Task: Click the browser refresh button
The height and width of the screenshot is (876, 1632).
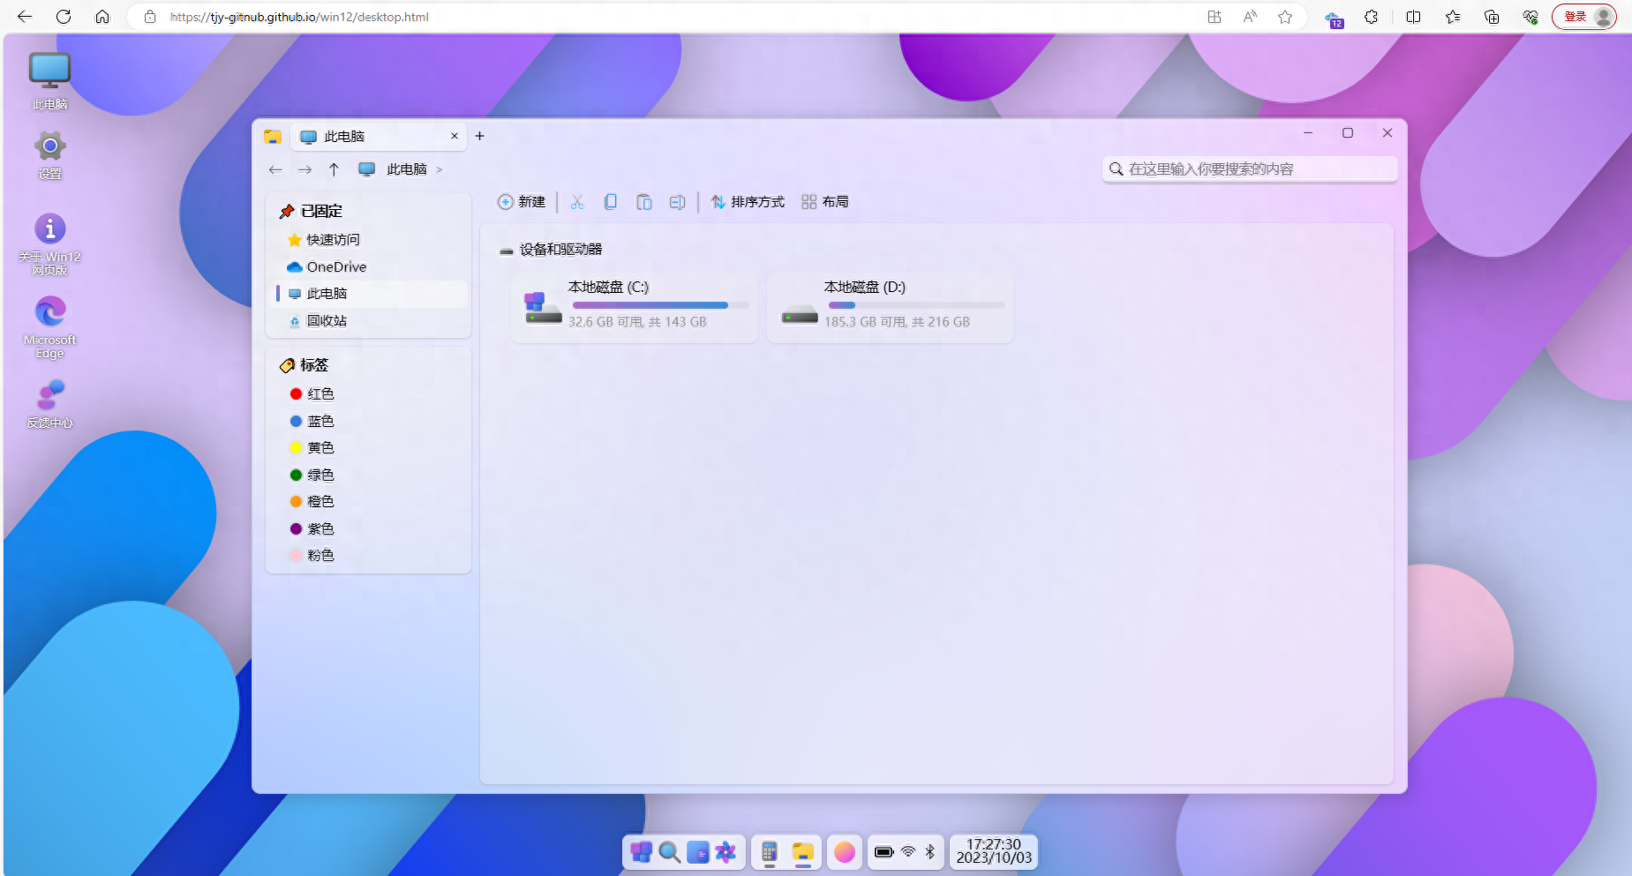Action: pos(64,17)
